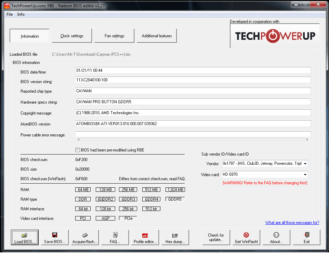Click 'Differs from correct checksum' message

click(152, 179)
